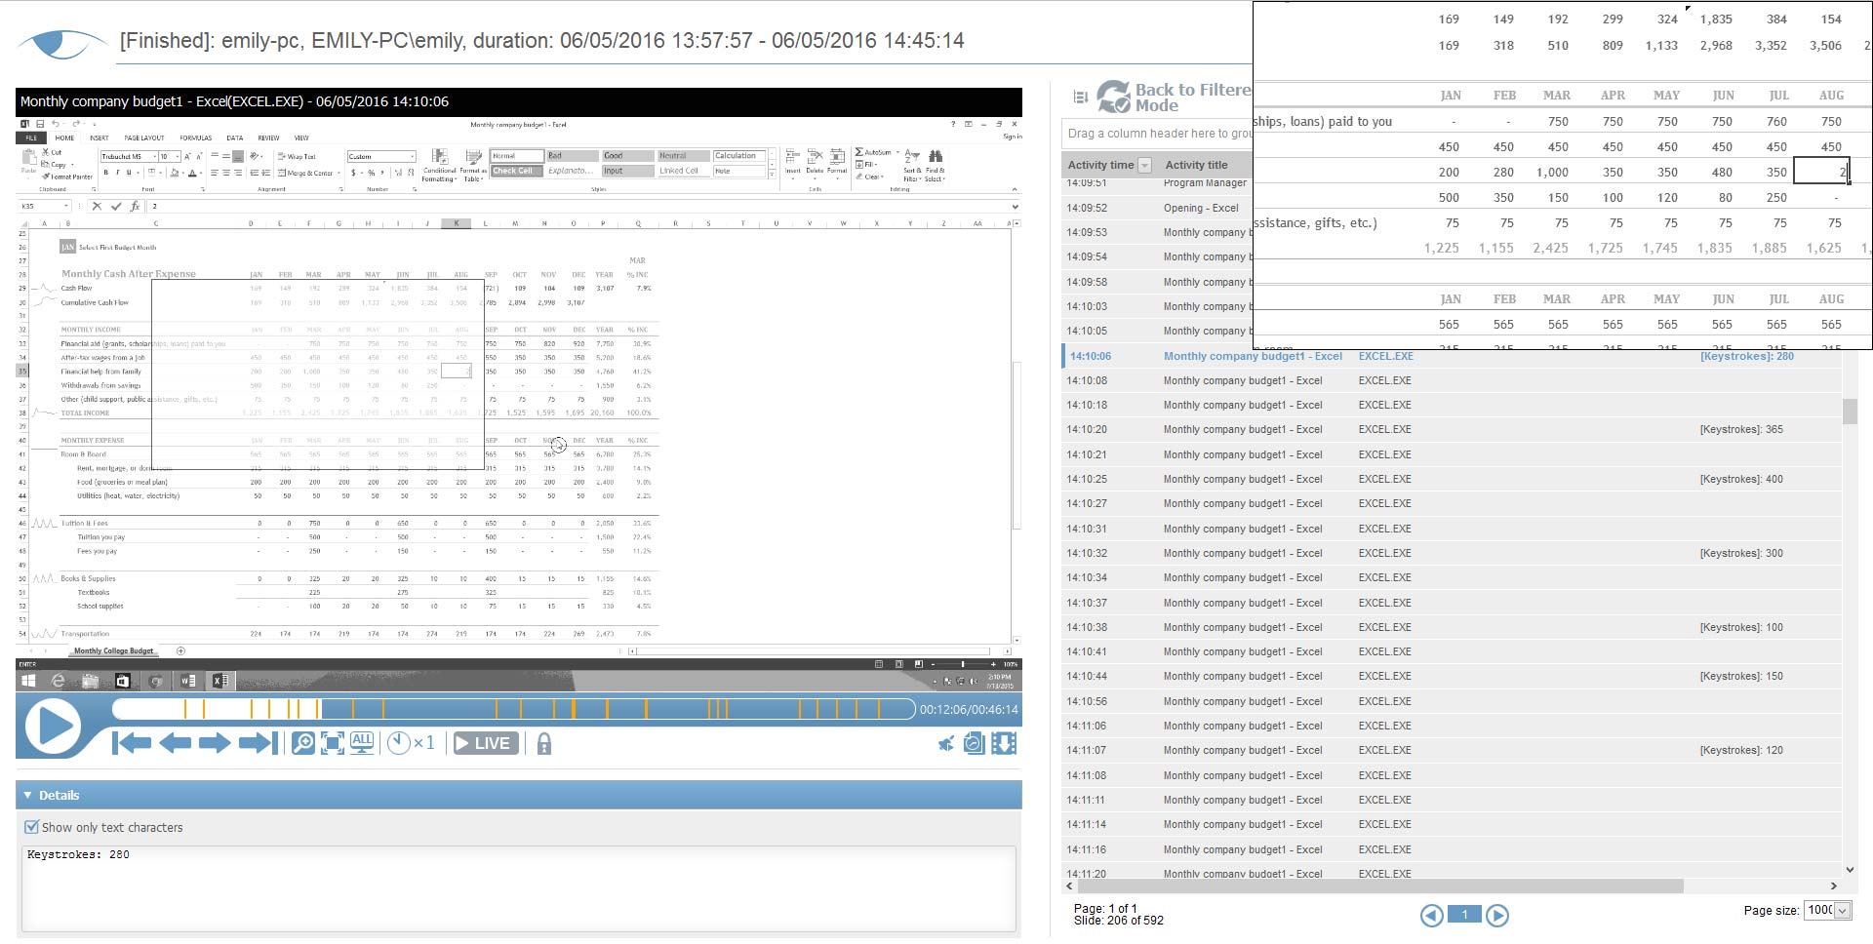The image size is (1873, 944).
Task: Click scroll-right arrow of activity list
Action: (1834, 885)
